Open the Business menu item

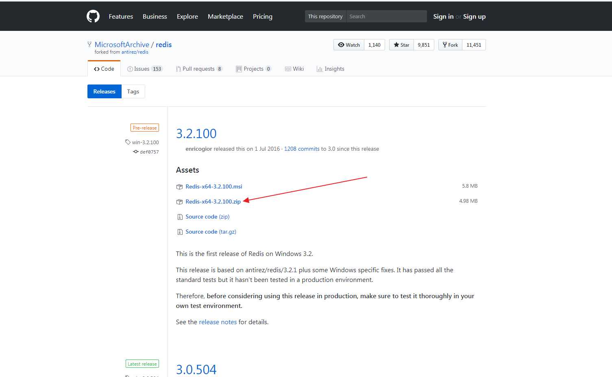point(155,16)
